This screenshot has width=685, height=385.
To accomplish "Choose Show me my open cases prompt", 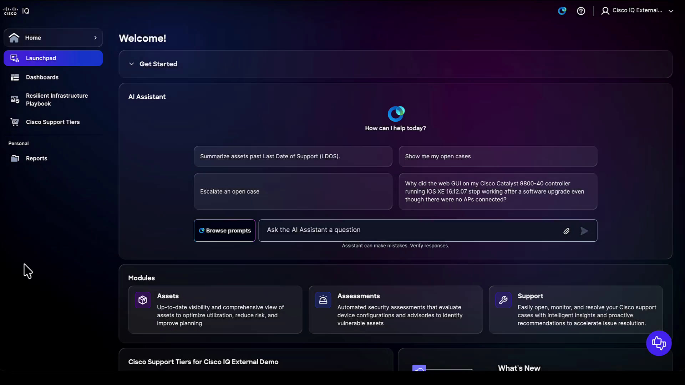I will (498, 156).
